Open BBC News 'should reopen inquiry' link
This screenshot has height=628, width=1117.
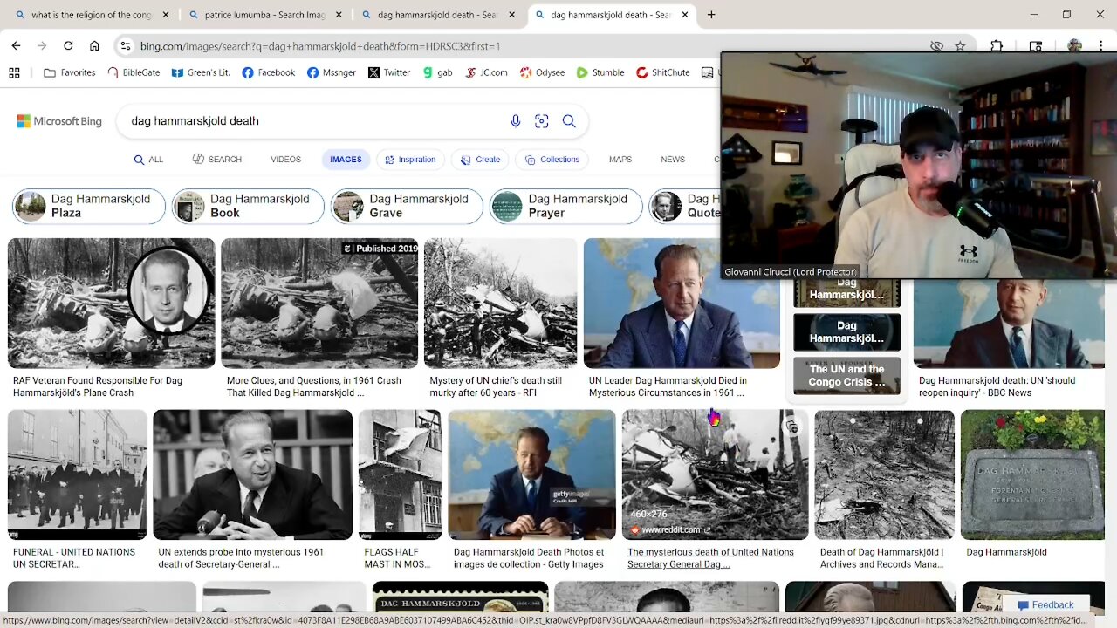tap(997, 386)
